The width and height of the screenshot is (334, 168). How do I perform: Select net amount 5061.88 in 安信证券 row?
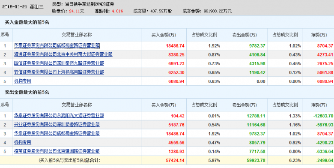[x=325, y=73]
